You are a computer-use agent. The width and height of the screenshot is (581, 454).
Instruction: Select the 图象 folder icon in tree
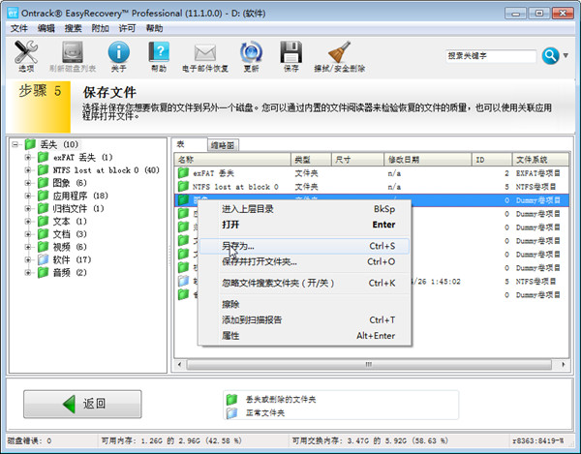click(43, 183)
